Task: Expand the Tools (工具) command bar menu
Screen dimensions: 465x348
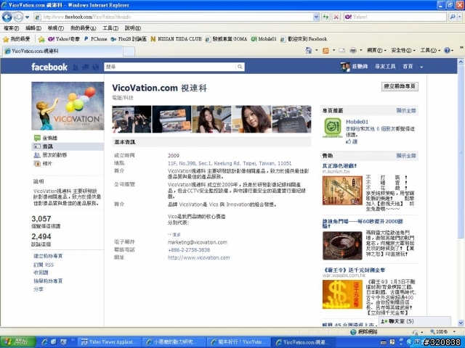Action: tap(429, 50)
